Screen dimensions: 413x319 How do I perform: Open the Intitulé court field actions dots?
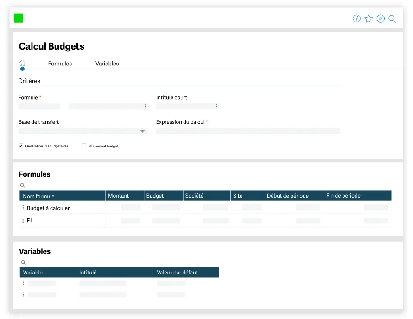pyautogui.click(x=216, y=107)
